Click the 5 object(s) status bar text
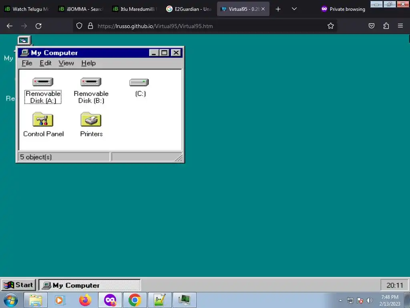 pyautogui.click(x=36, y=157)
